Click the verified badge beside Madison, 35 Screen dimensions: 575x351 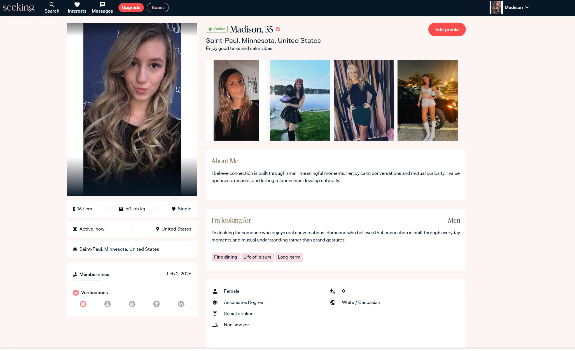click(x=278, y=29)
